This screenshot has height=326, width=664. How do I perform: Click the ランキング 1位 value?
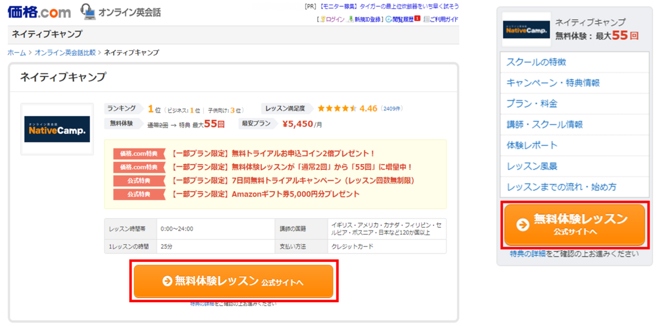(x=154, y=109)
